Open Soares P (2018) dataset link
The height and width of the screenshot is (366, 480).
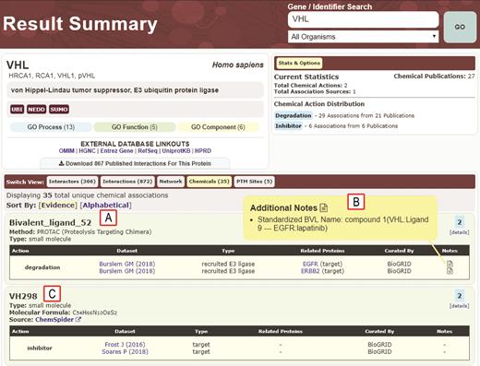[x=125, y=351]
